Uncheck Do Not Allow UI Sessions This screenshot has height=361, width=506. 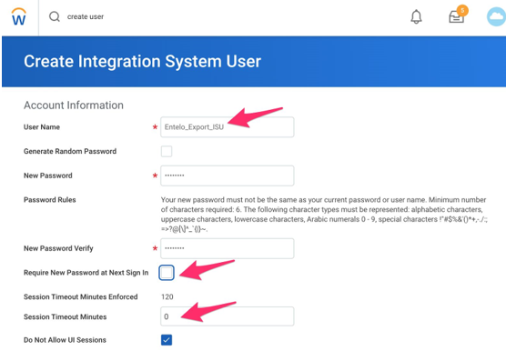(167, 340)
